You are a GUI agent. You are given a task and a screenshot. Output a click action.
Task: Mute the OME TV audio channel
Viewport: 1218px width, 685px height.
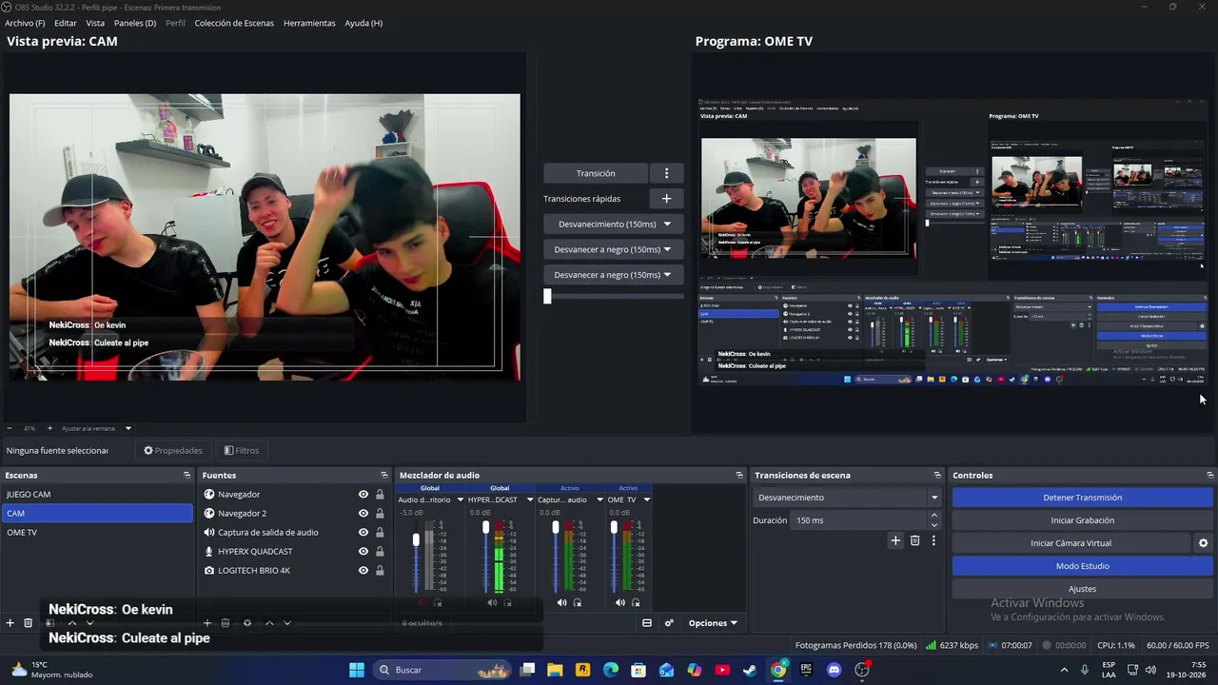(620, 602)
